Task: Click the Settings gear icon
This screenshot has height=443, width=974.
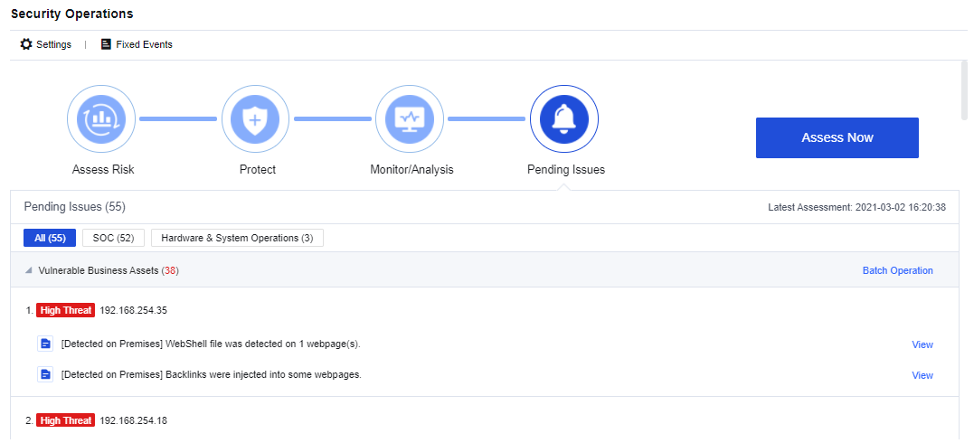Action: coord(26,44)
